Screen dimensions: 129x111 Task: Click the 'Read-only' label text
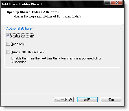coord(18,44)
